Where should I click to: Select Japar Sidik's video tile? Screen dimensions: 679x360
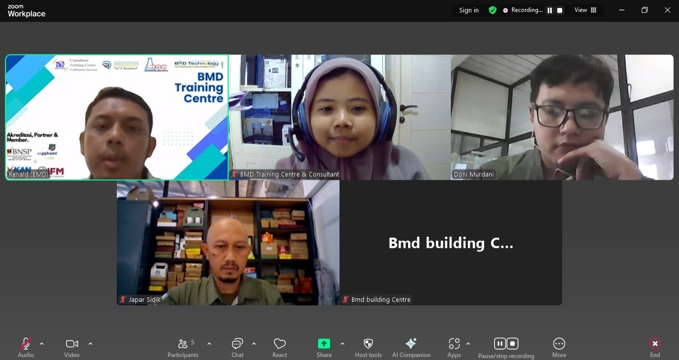[228, 242]
